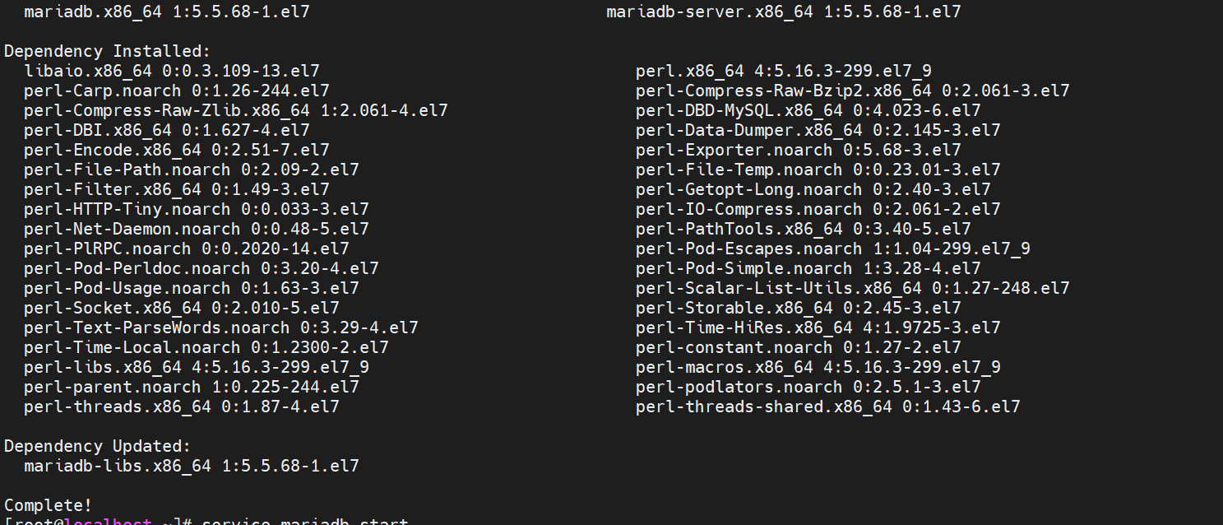Click the perl-HTTP-Tiny.noarch entry

pyautogui.click(x=196, y=209)
